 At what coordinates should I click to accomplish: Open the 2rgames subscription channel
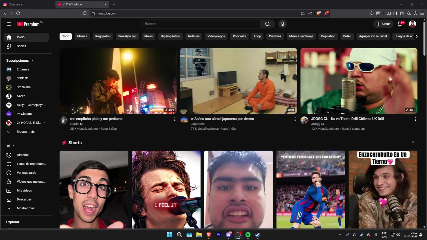pos(26,69)
